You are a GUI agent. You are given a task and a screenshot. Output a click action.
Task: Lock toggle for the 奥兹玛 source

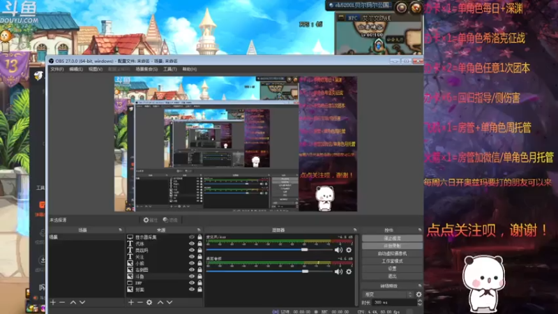pos(199,251)
